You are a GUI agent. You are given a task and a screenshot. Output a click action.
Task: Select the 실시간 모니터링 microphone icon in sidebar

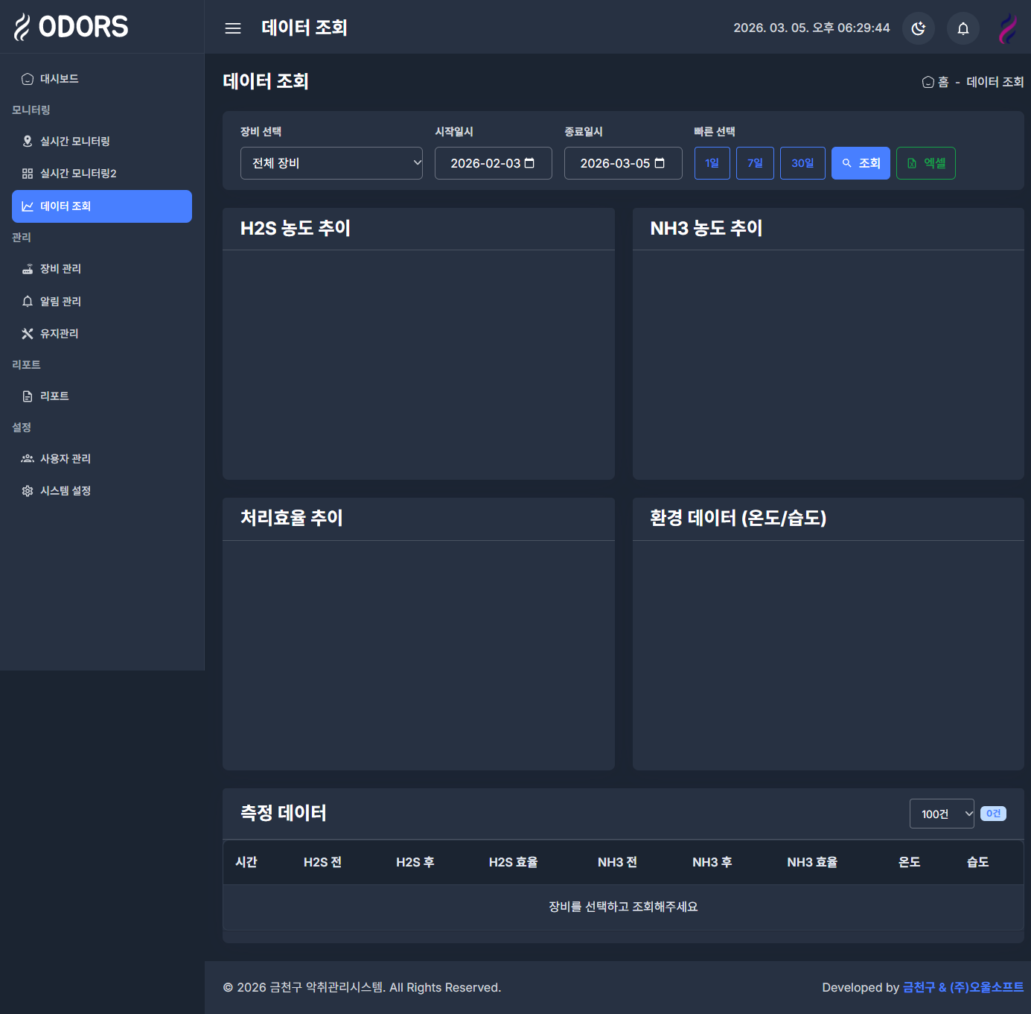pos(28,141)
